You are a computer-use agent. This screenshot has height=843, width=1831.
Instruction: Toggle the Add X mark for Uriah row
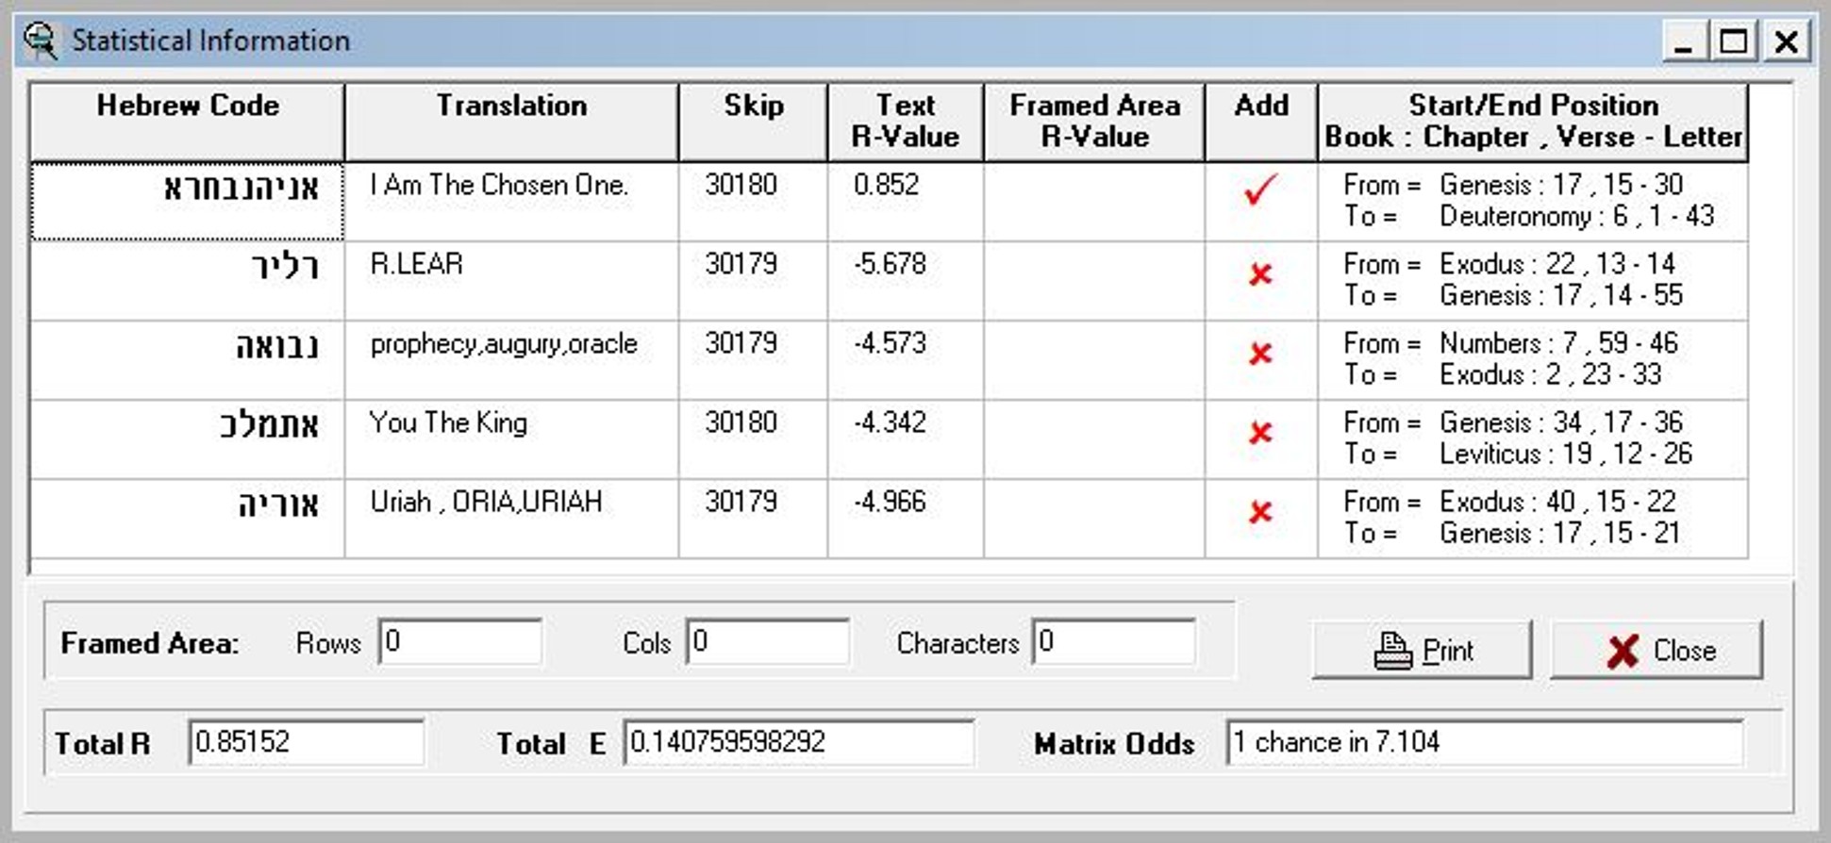(x=1260, y=512)
